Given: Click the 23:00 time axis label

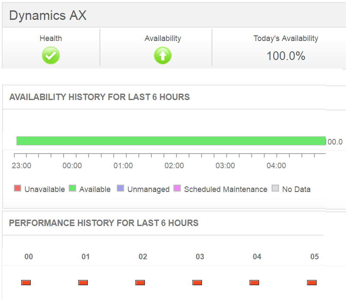Looking at the screenshot, I should click(x=21, y=166).
